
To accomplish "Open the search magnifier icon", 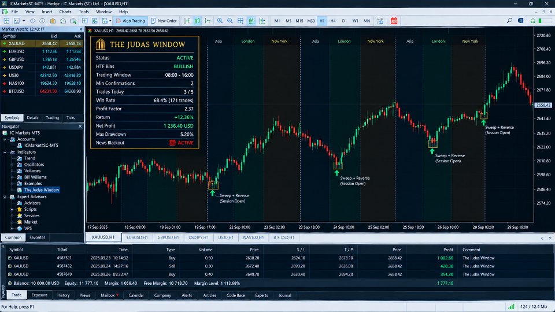I will click(509, 21).
